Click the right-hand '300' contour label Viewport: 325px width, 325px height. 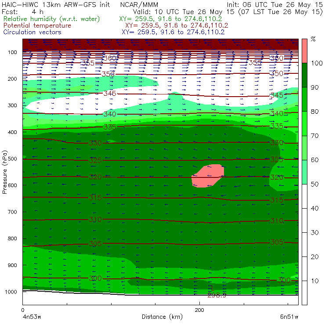[x=284, y=280]
